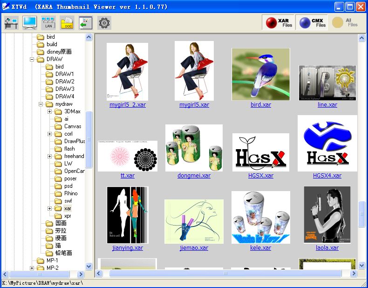
Task: Click the status bar path K:\MyPicture\DRAW\mydraw\xar\
Action: 43,283
